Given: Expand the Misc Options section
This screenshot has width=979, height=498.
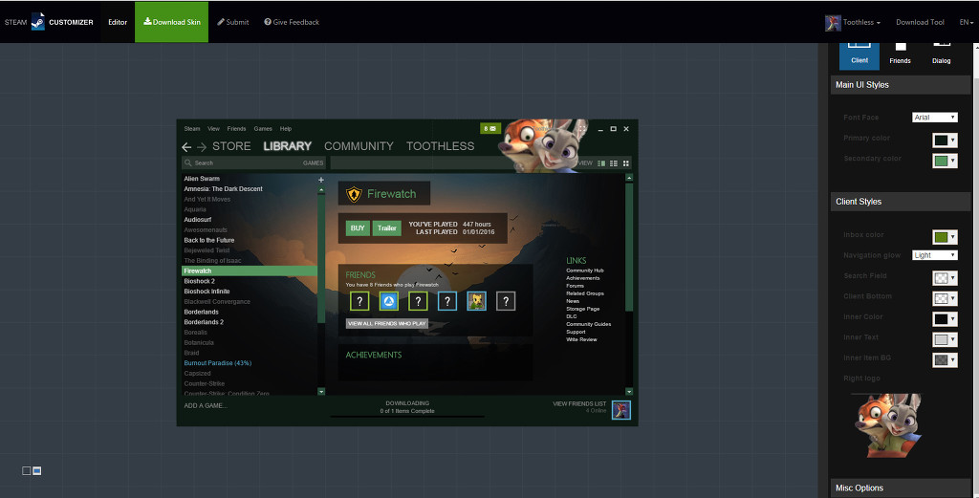Looking at the screenshot, I should (901, 488).
